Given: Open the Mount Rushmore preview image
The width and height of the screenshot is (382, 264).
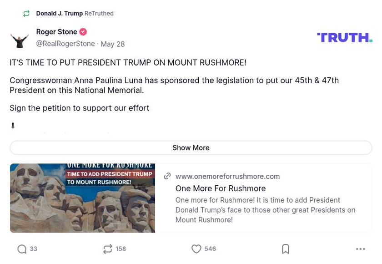Looking at the screenshot, I should 82,198.
